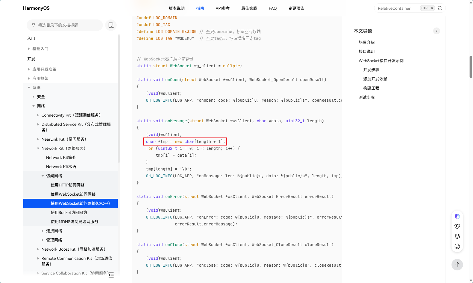
Task: Open the colorful AI assistant floating icon
Action: click(457, 216)
